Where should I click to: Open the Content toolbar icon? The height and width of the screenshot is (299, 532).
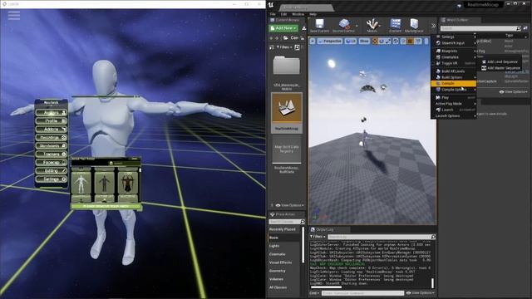point(395,26)
